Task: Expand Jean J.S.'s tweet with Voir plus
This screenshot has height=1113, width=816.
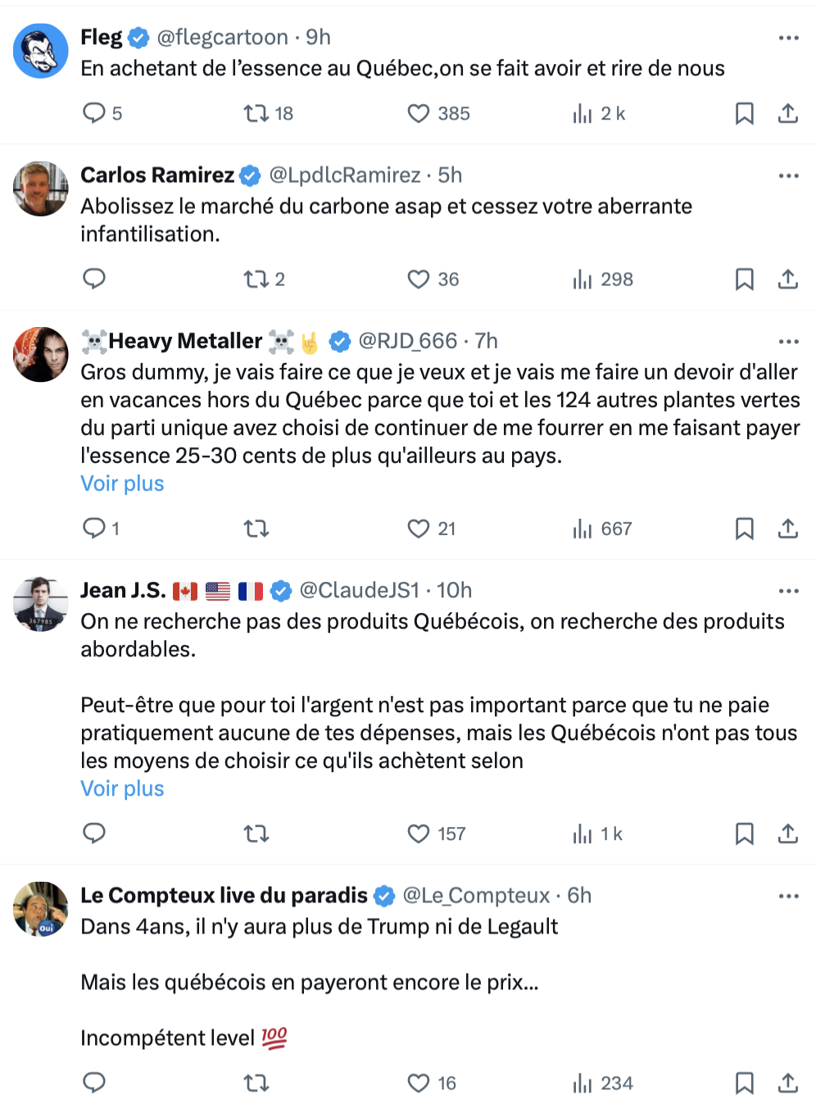Action: [x=122, y=788]
